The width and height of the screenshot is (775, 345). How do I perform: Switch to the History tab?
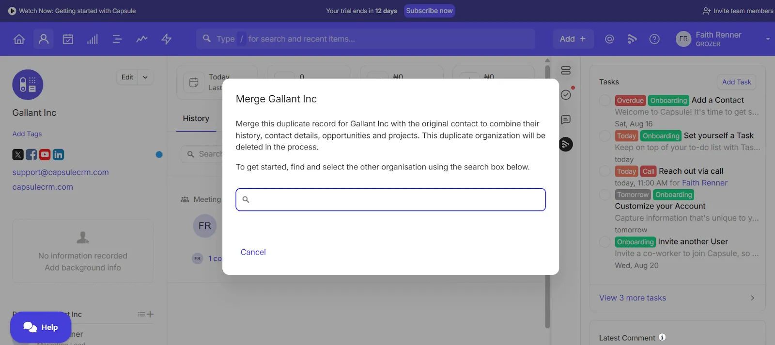point(196,119)
